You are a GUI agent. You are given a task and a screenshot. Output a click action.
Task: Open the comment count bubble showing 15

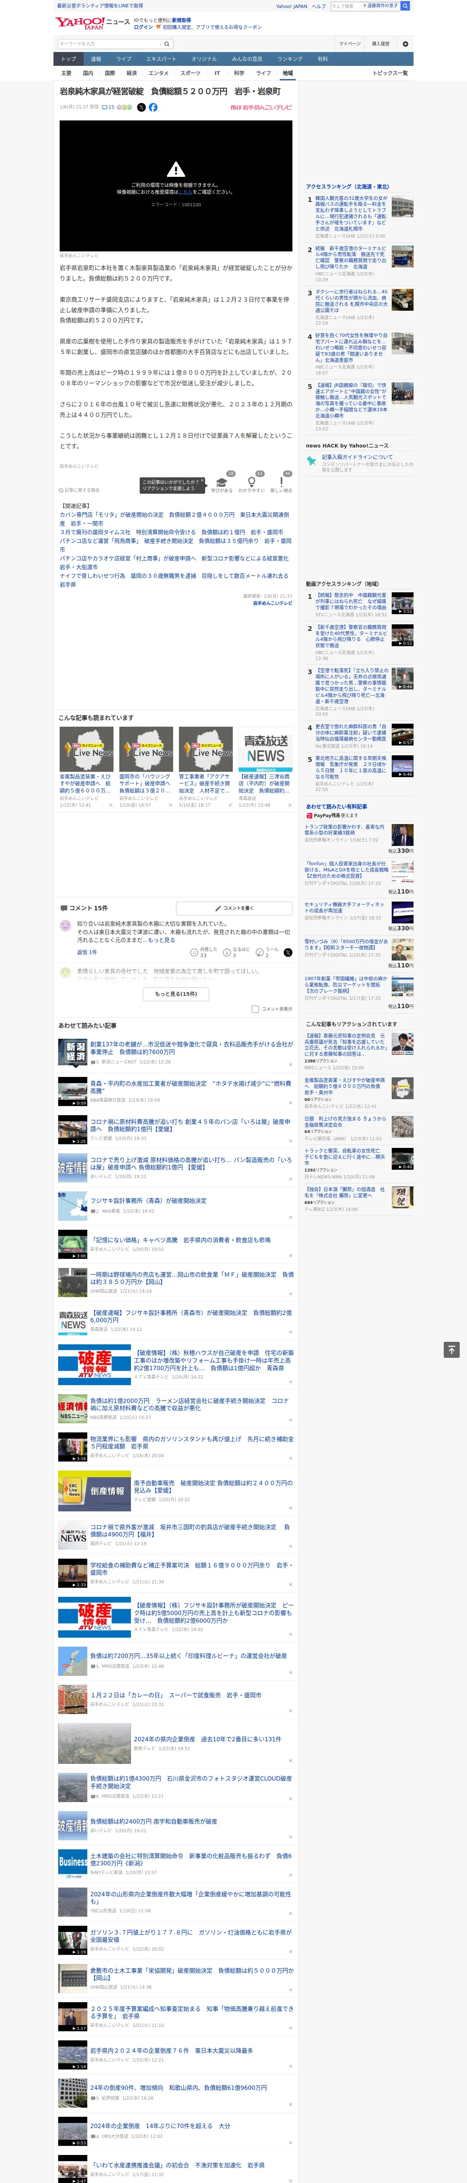[108, 108]
